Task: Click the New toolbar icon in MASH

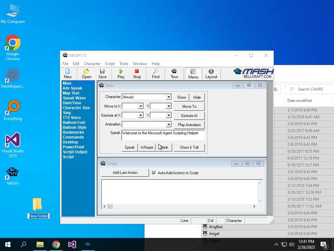Action: tap(68, 74)
